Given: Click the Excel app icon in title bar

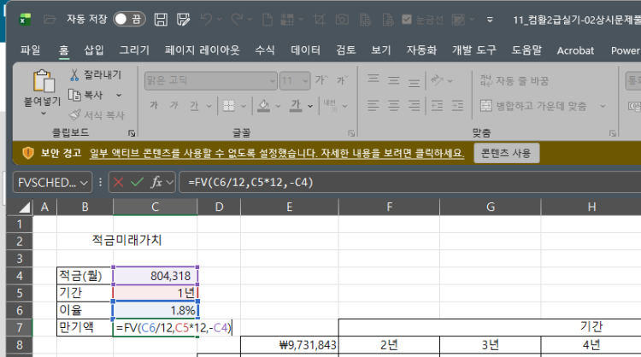Looking at the screenshot, I should [x=25, y=19].
